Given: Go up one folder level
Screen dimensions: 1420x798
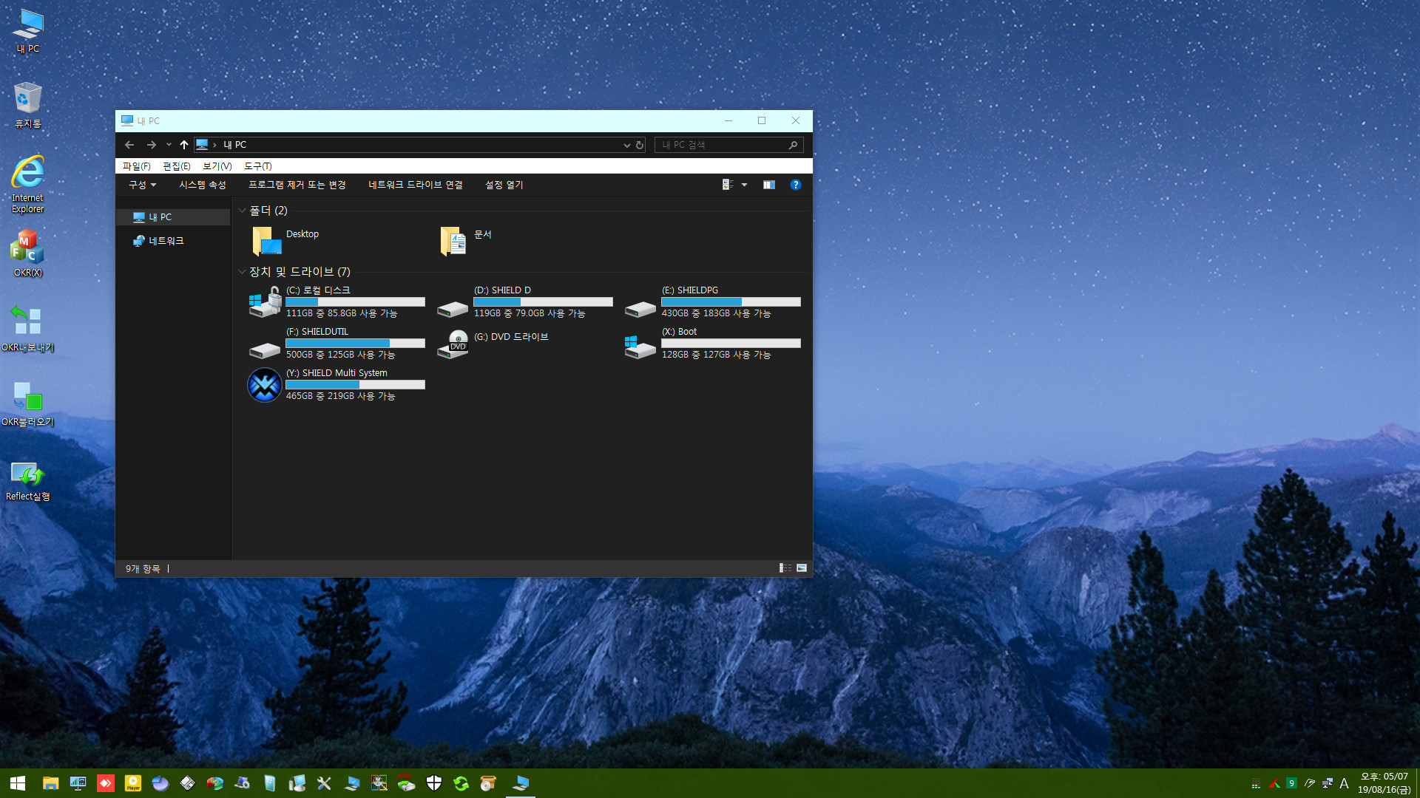Looking at the screenshot, I should (x=184, y=145).
